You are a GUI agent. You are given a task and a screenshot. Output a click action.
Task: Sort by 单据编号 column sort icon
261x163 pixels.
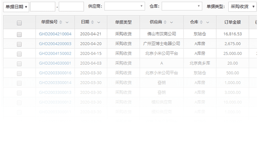(x=60, y=22)
